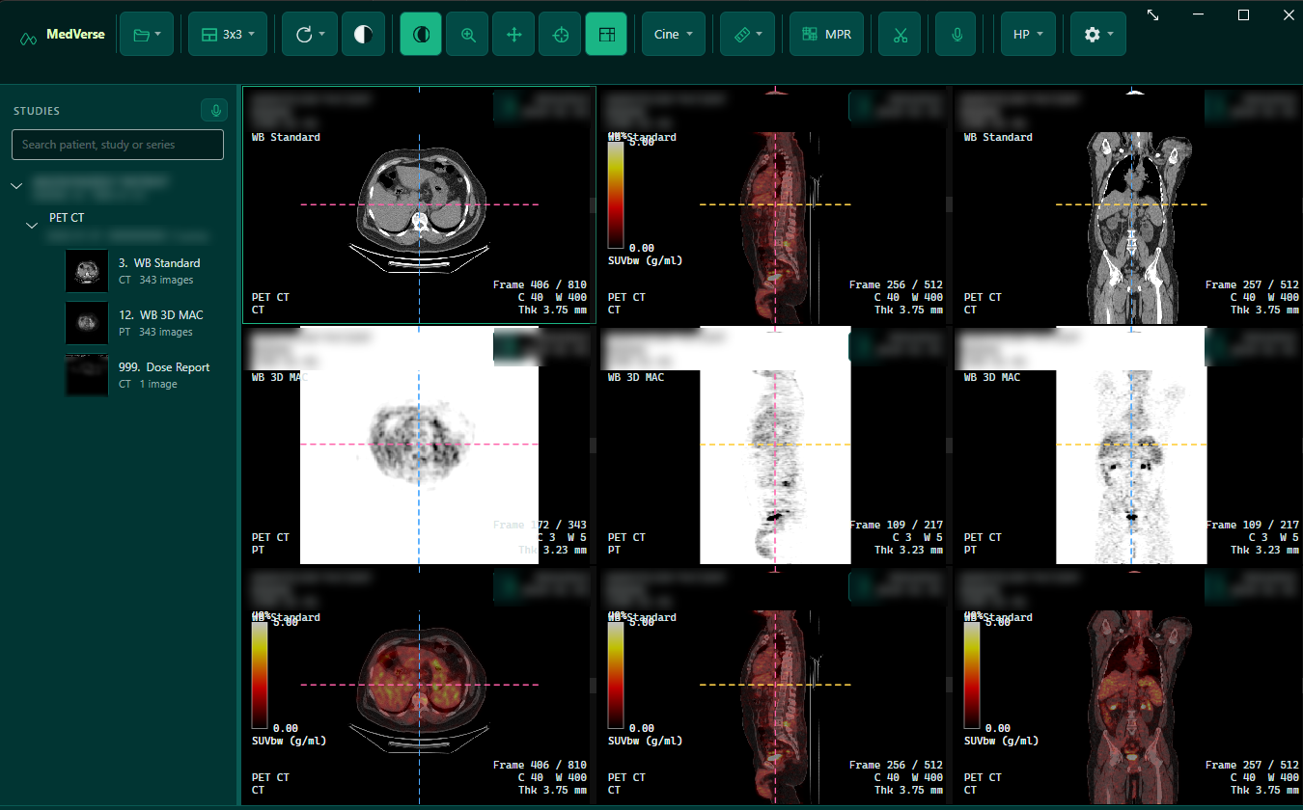
Task: Click the MPR button
Action: [x=827, y=35]
